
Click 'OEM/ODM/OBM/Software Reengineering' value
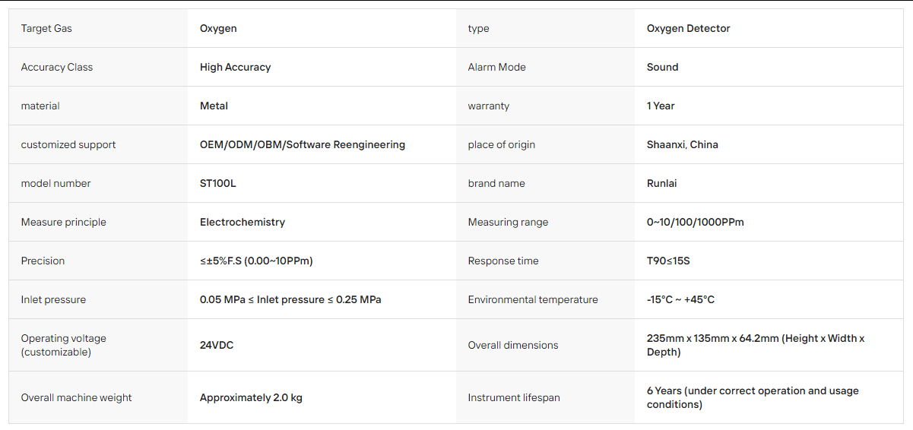[x=303, y=144]
